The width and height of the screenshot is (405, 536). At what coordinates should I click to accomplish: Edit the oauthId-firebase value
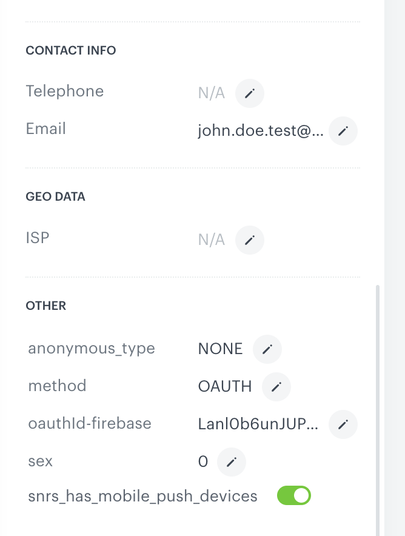point(343,424)
